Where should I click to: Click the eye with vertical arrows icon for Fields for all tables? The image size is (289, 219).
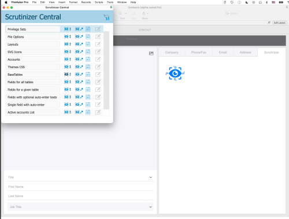click(x=68, y=82)
